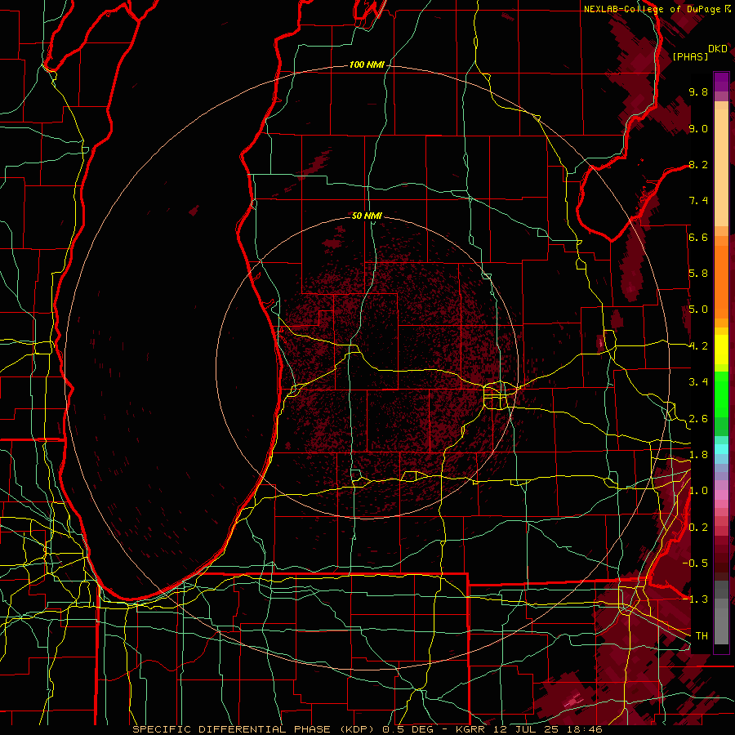Click the -0.5 value on color scale
This screenshot has height=735, width=735.
click(695, 563)
